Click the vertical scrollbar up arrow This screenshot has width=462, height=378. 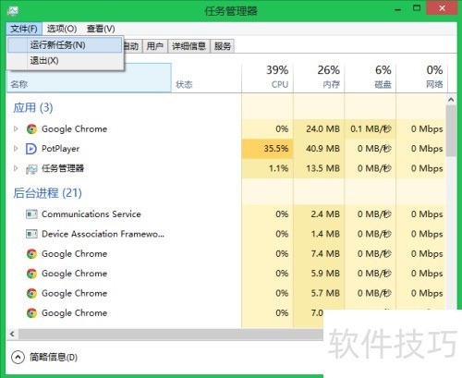pyautogui.click(x=451, y=100)
